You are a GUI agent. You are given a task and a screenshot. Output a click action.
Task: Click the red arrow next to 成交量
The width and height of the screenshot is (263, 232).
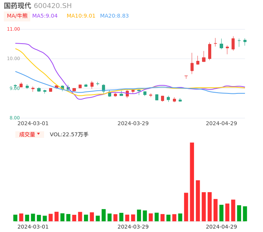[39, 134]
